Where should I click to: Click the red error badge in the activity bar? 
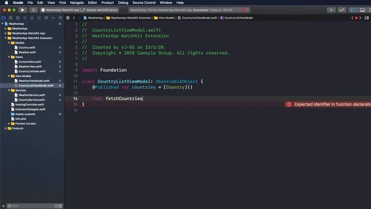pyautogui.click(x=245, y=10)
